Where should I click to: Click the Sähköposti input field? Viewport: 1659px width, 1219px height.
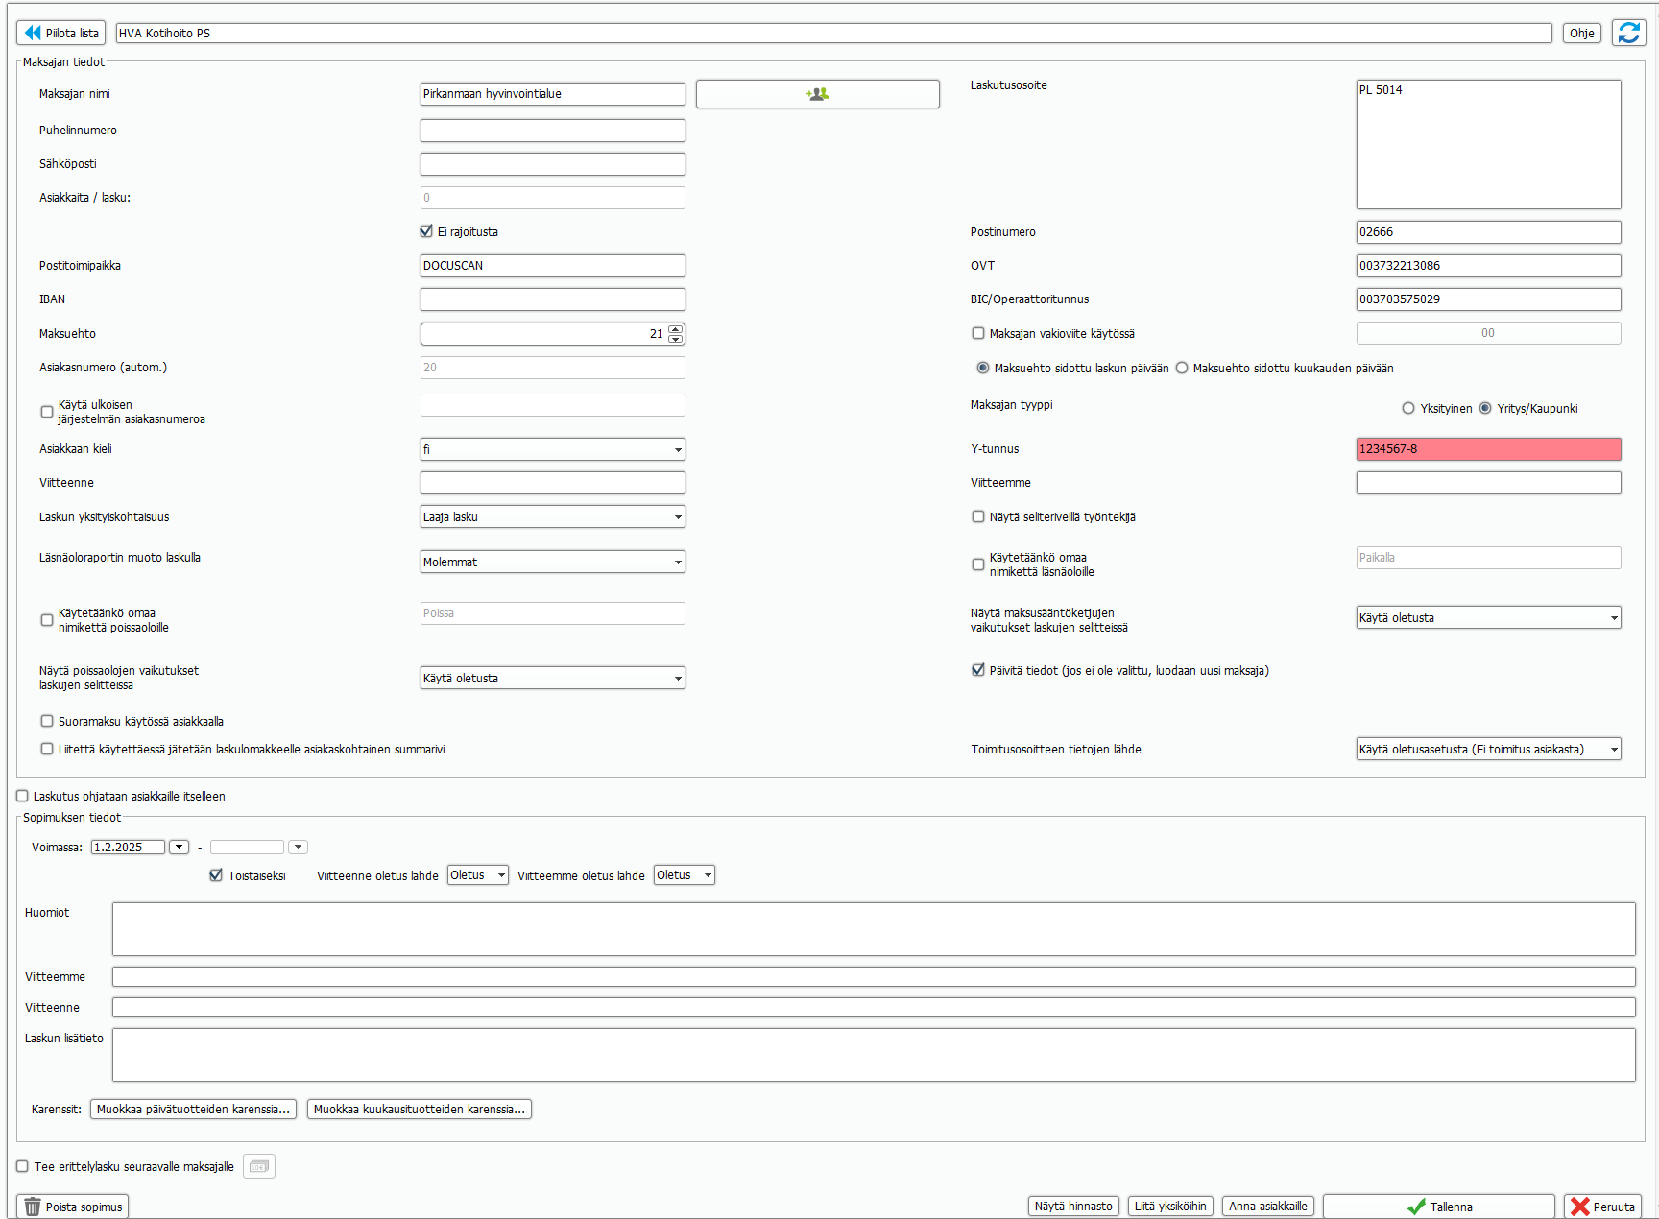pyautogui.click(x=552, y=164)
